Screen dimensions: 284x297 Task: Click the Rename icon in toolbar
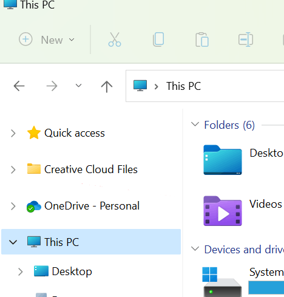246,39
